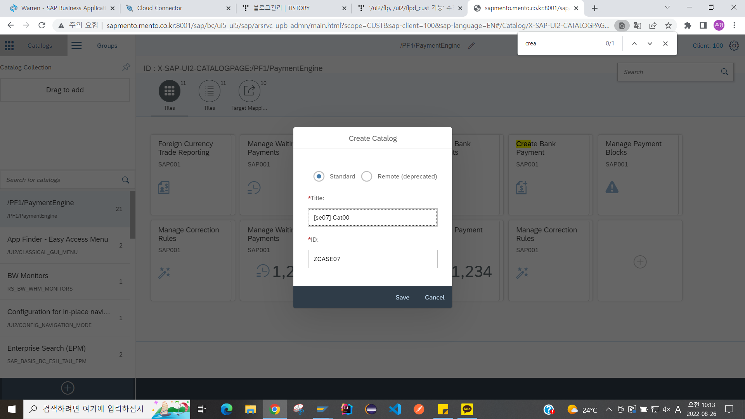Go to next find result
The height and width of the screenshot is (419, 745).
tap(650, 43)
